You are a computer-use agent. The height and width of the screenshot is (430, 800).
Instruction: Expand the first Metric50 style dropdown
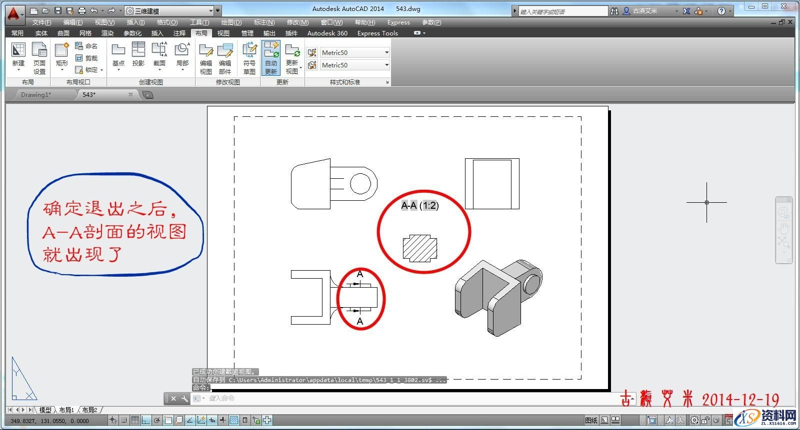coord(386,52)
